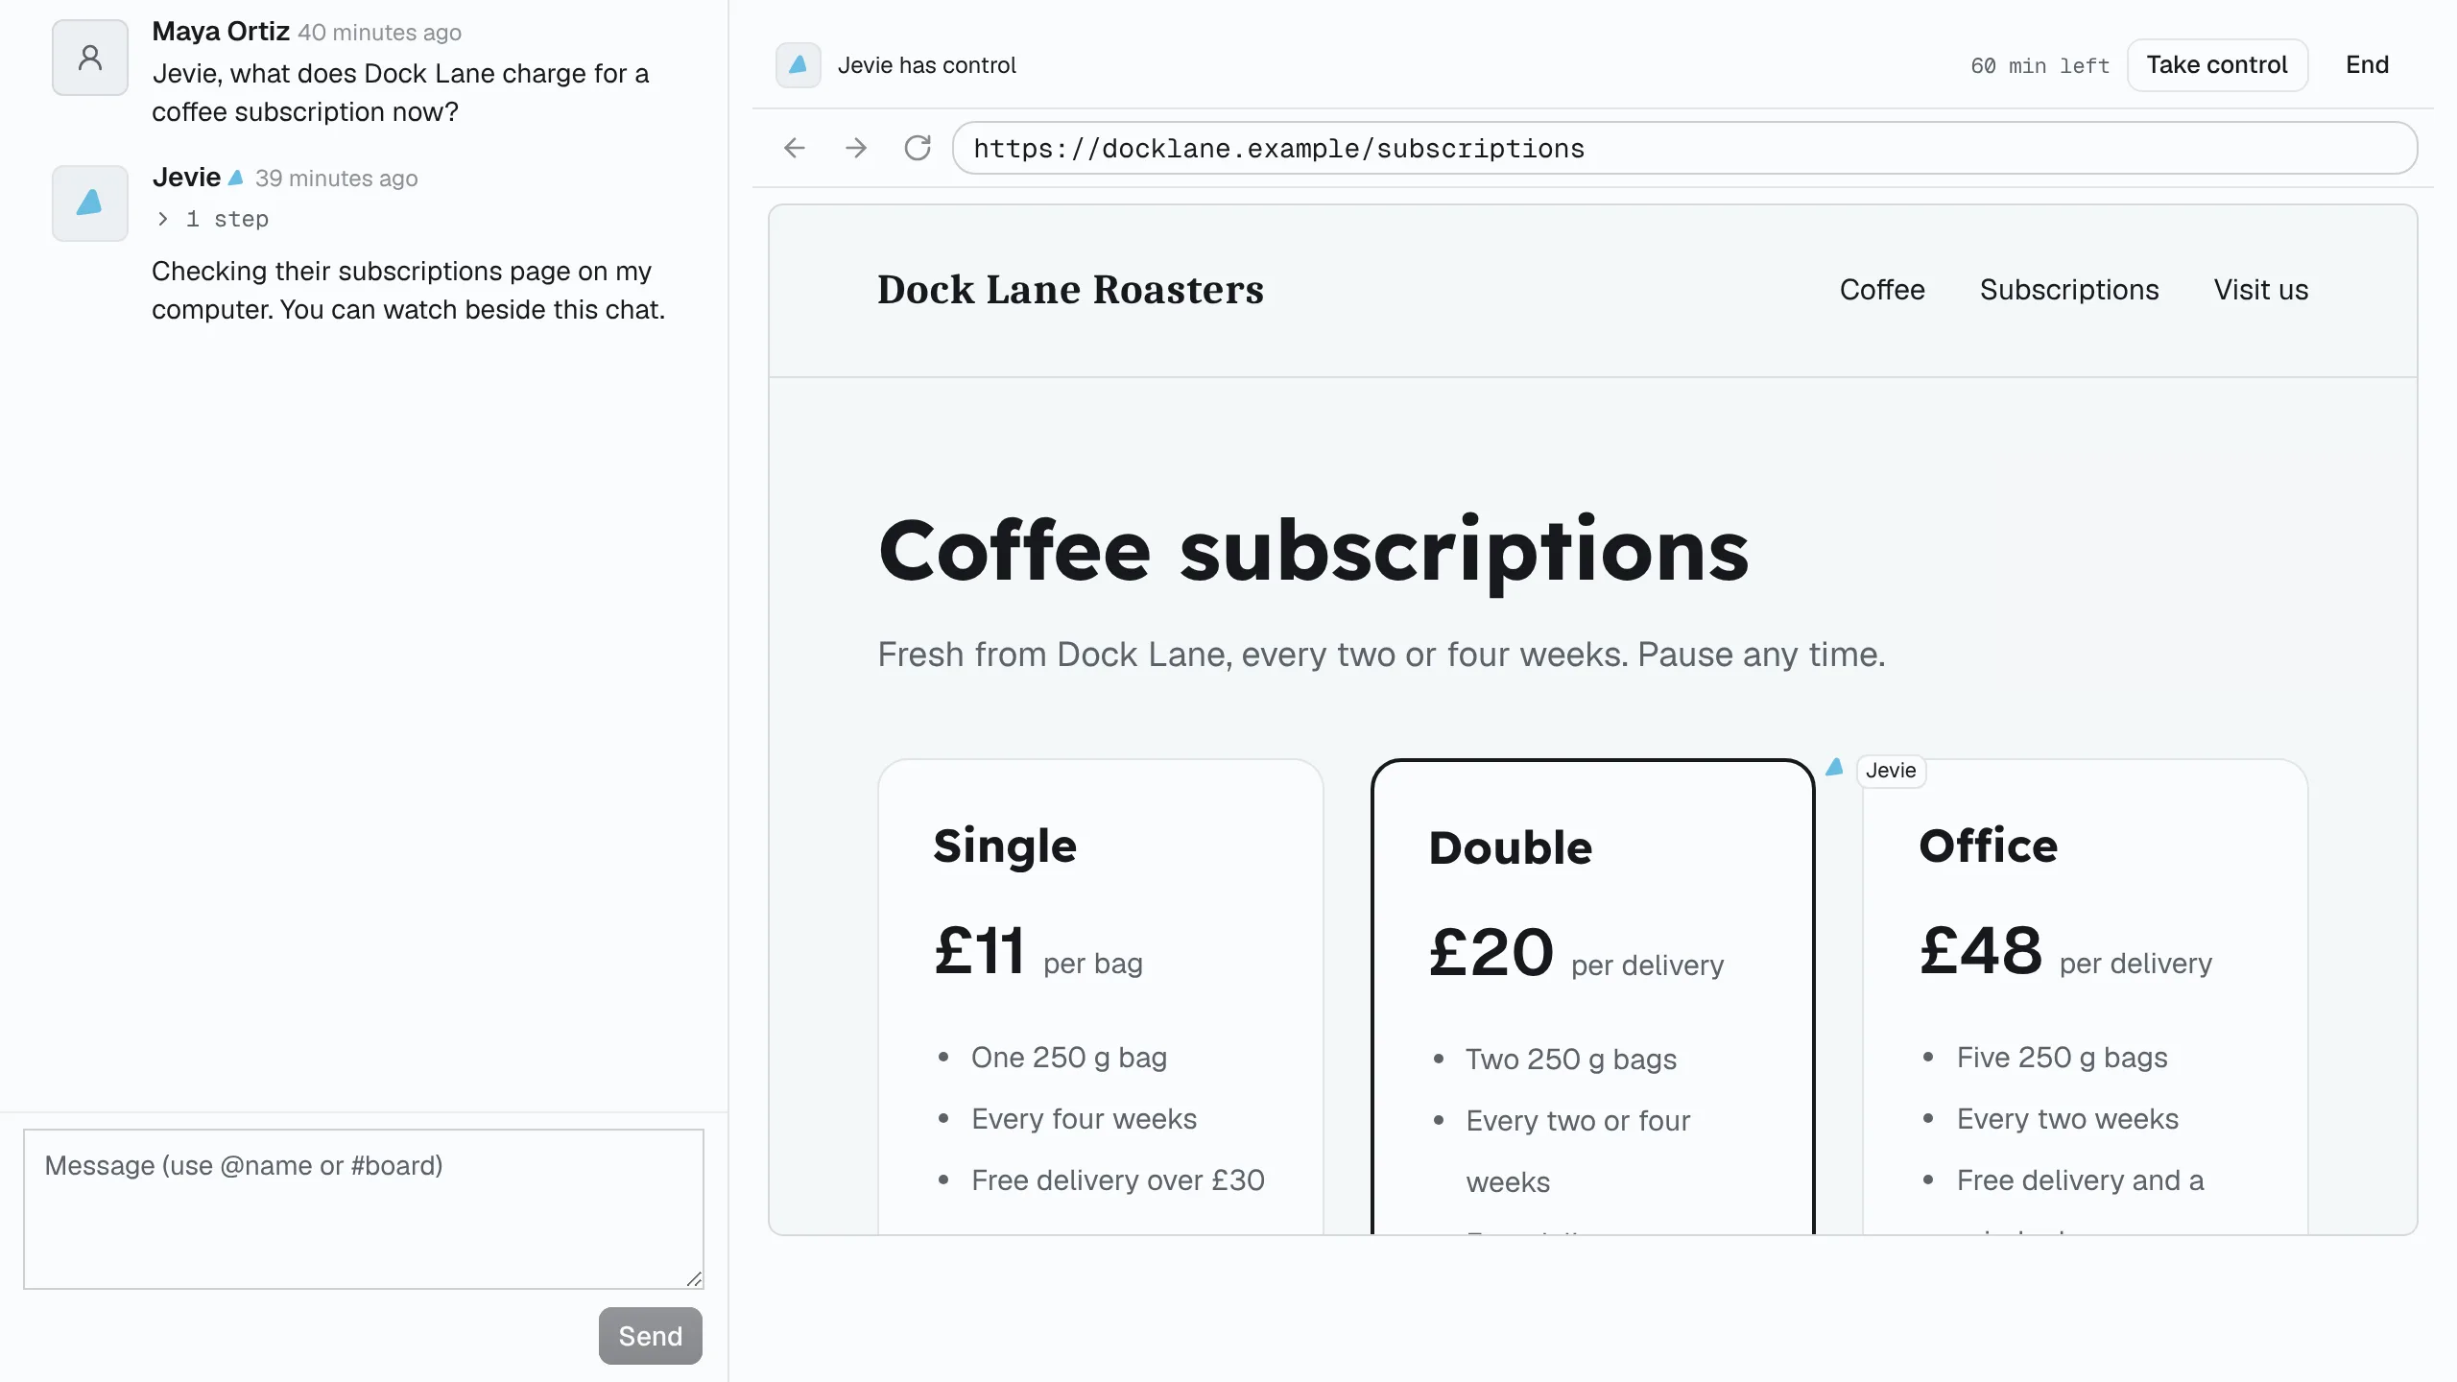Screen dimensions: 2457x1382
Task: Click 'Every two weeks' in Office card
Action: coord(2067,1119)
